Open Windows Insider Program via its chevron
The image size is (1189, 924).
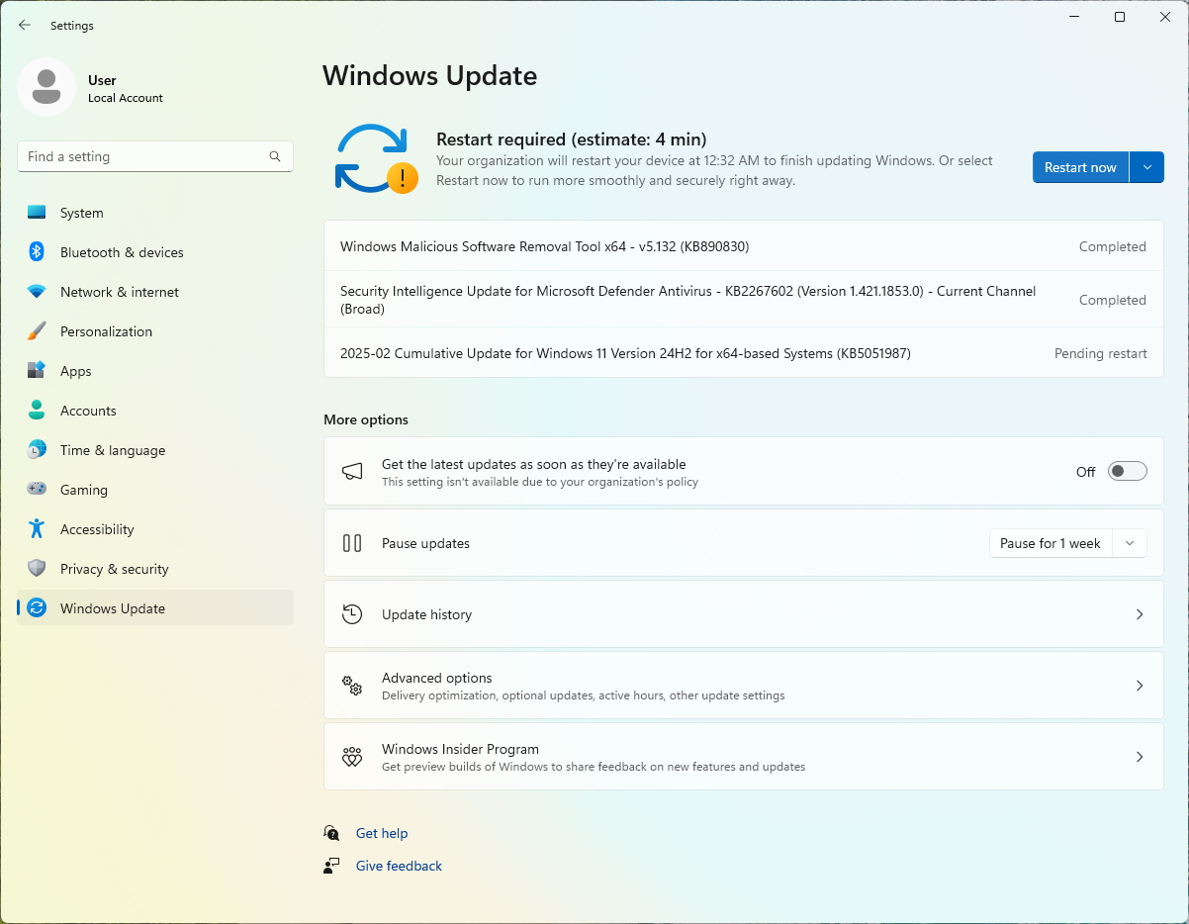(1140, 757)
